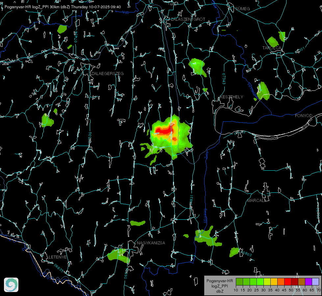Click the ZALASZENTGRÓT city label
Viewport: 322px width, 296px height.
(188, 19)
